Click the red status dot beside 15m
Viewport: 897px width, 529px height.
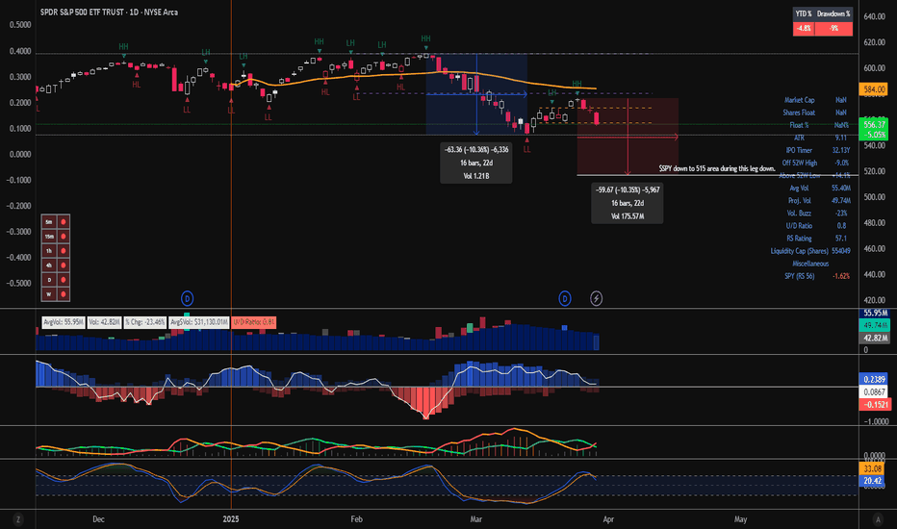point(64,237)
